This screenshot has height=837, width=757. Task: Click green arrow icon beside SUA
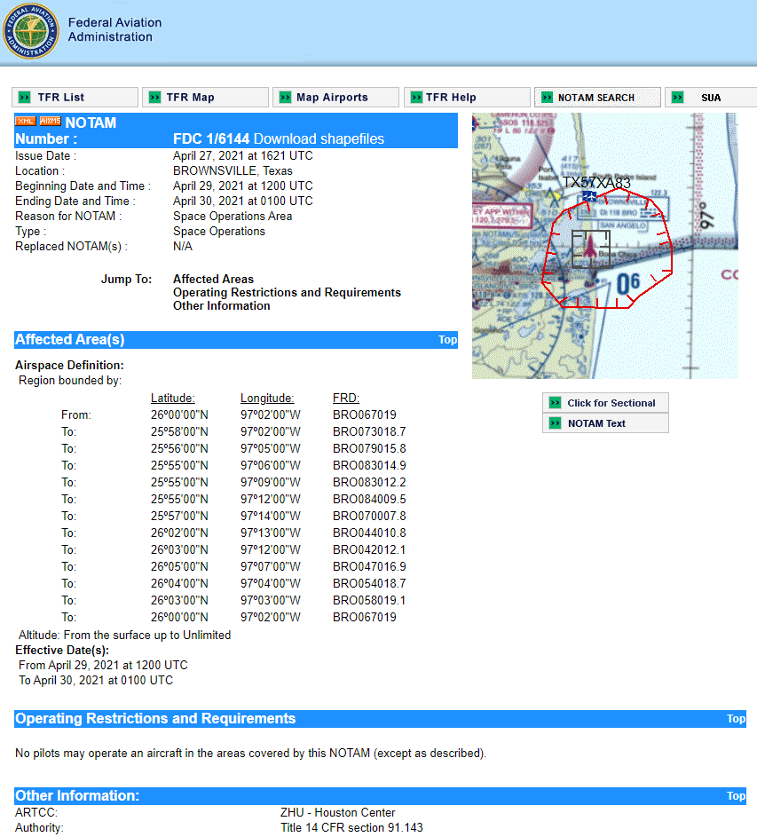click(676, 98)
